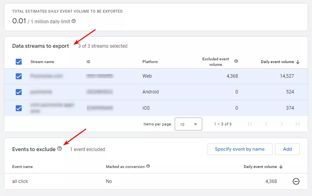Image resolution: width=312 pixels, height=196 pixels.
Task: Toggle the select all streams checkbox
Action: click(x=19, y=62)
